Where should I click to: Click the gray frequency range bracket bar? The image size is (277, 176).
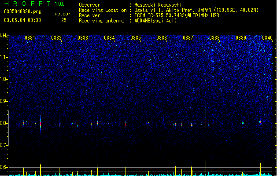8,128
